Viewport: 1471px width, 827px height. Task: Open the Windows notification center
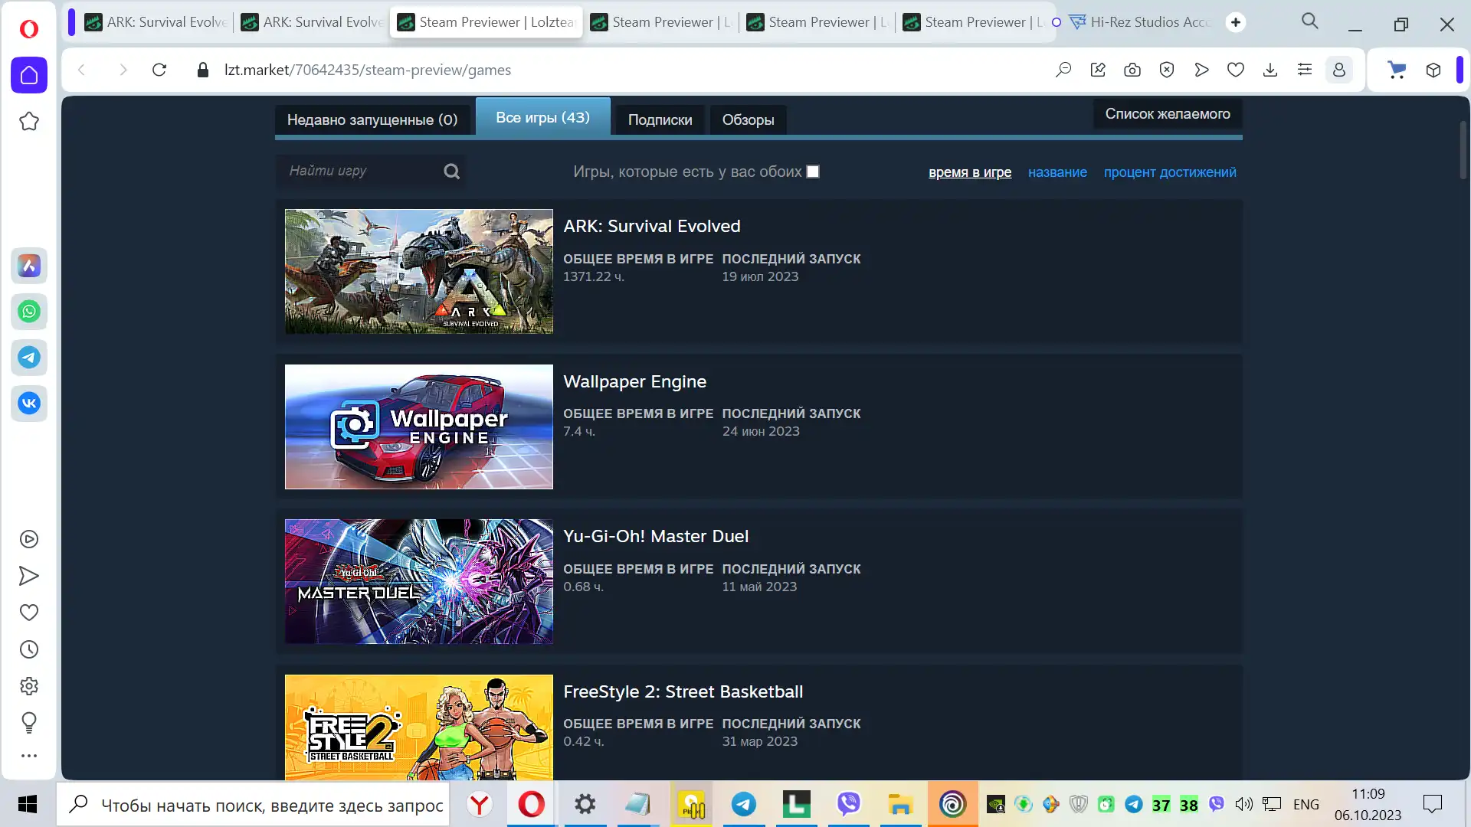coord(1432,804)
